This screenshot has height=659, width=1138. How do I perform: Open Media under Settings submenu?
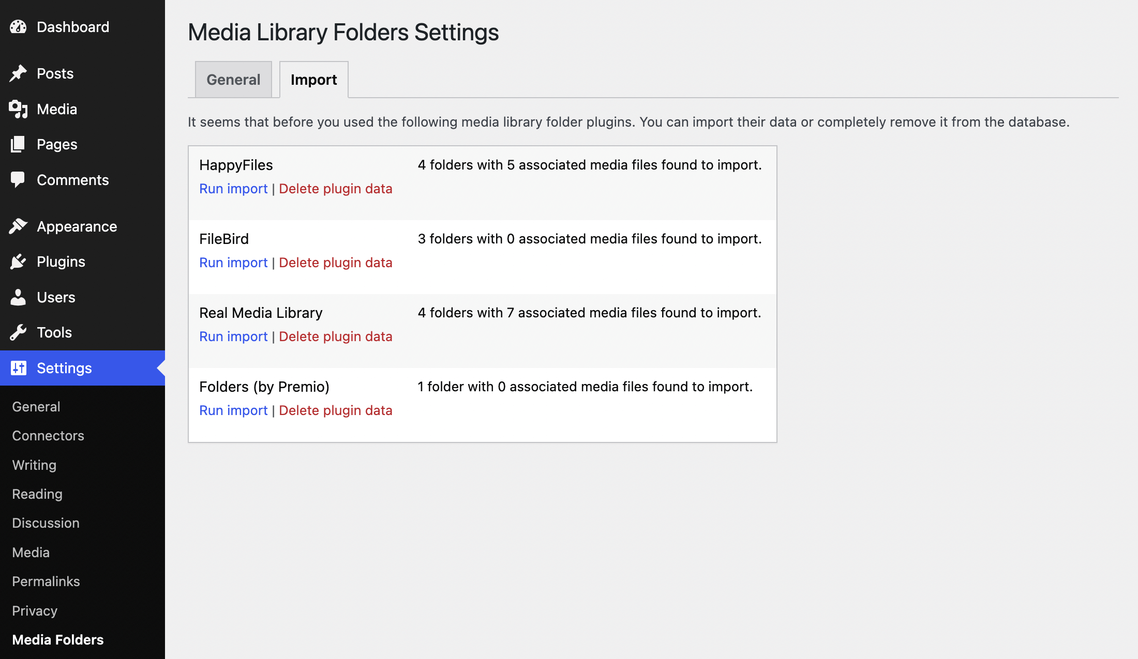click(x=31, y=553)
